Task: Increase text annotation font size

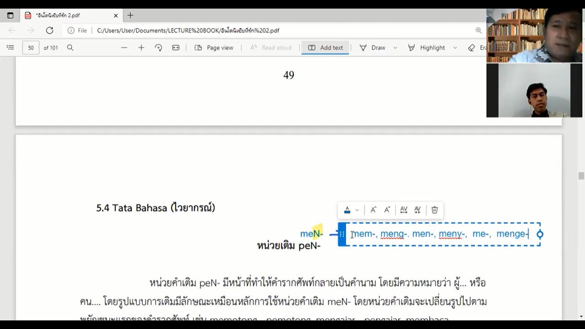Action: point(373,210)
